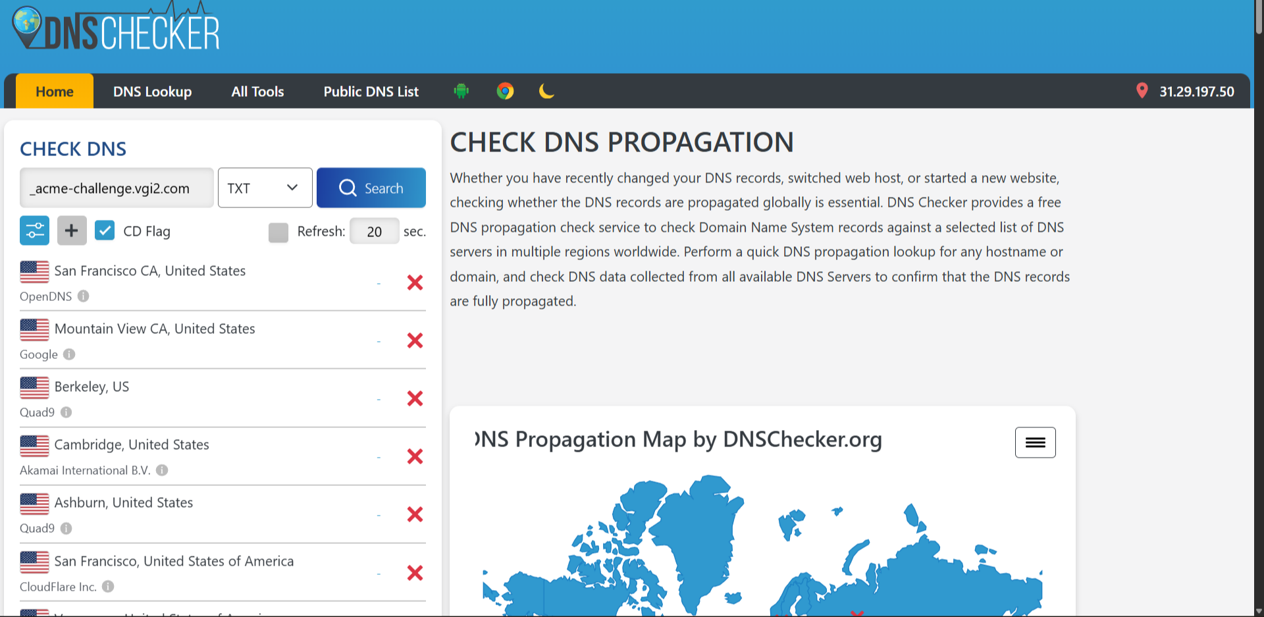1264x617 pixels.
Task: Click red X status for Ashburn
Action: (x=415, y=514)
